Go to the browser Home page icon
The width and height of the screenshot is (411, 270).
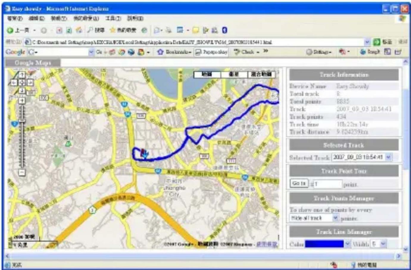click(79, 30)
